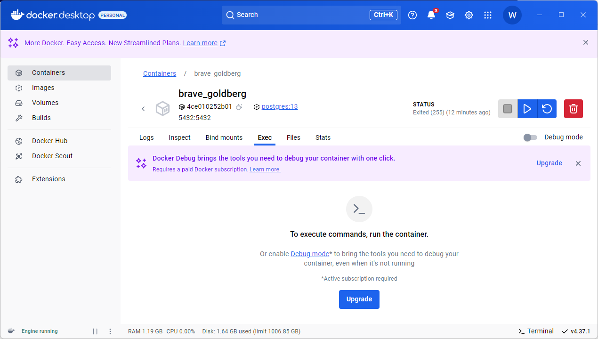Click the Stop container square button
Image resolution: width=598 pixels, height=339 pixels.
click(508, 109)
